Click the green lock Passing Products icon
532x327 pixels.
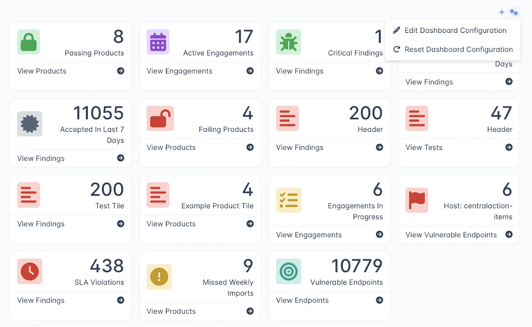(x=29, y=42)
